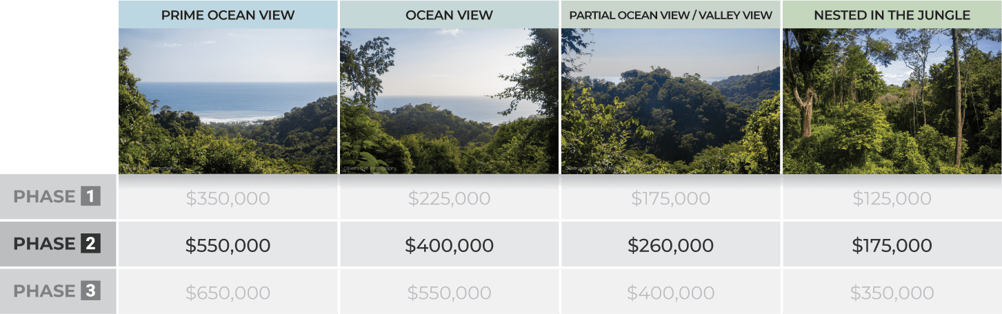1002x314 pixels.
Task: Open the Partial Ocean View valley photo
Action: click(x=670, y=101)
